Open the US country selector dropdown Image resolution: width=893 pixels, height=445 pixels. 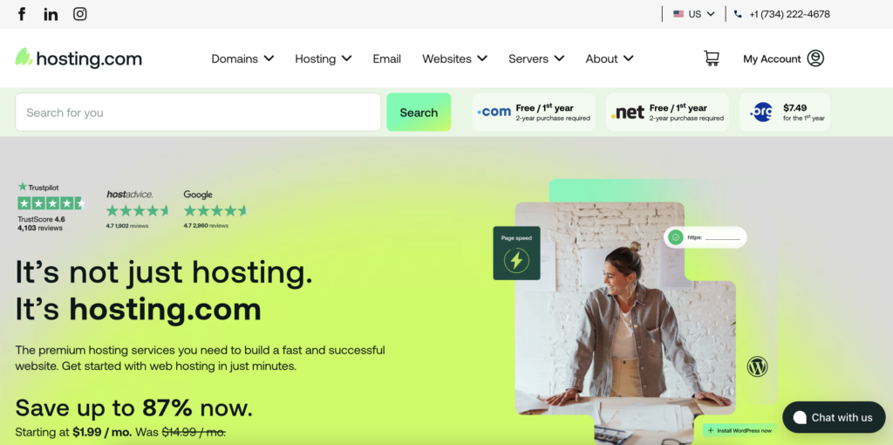(693, 14)
